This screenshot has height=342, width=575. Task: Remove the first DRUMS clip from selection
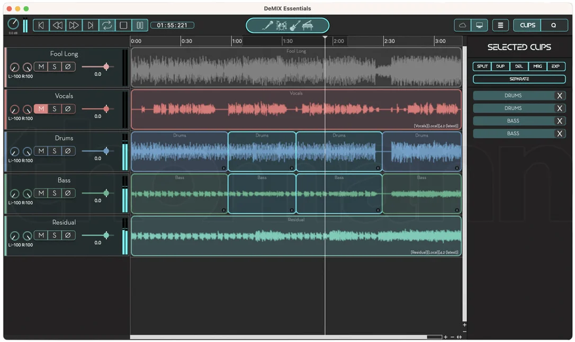tap(559, 96)
